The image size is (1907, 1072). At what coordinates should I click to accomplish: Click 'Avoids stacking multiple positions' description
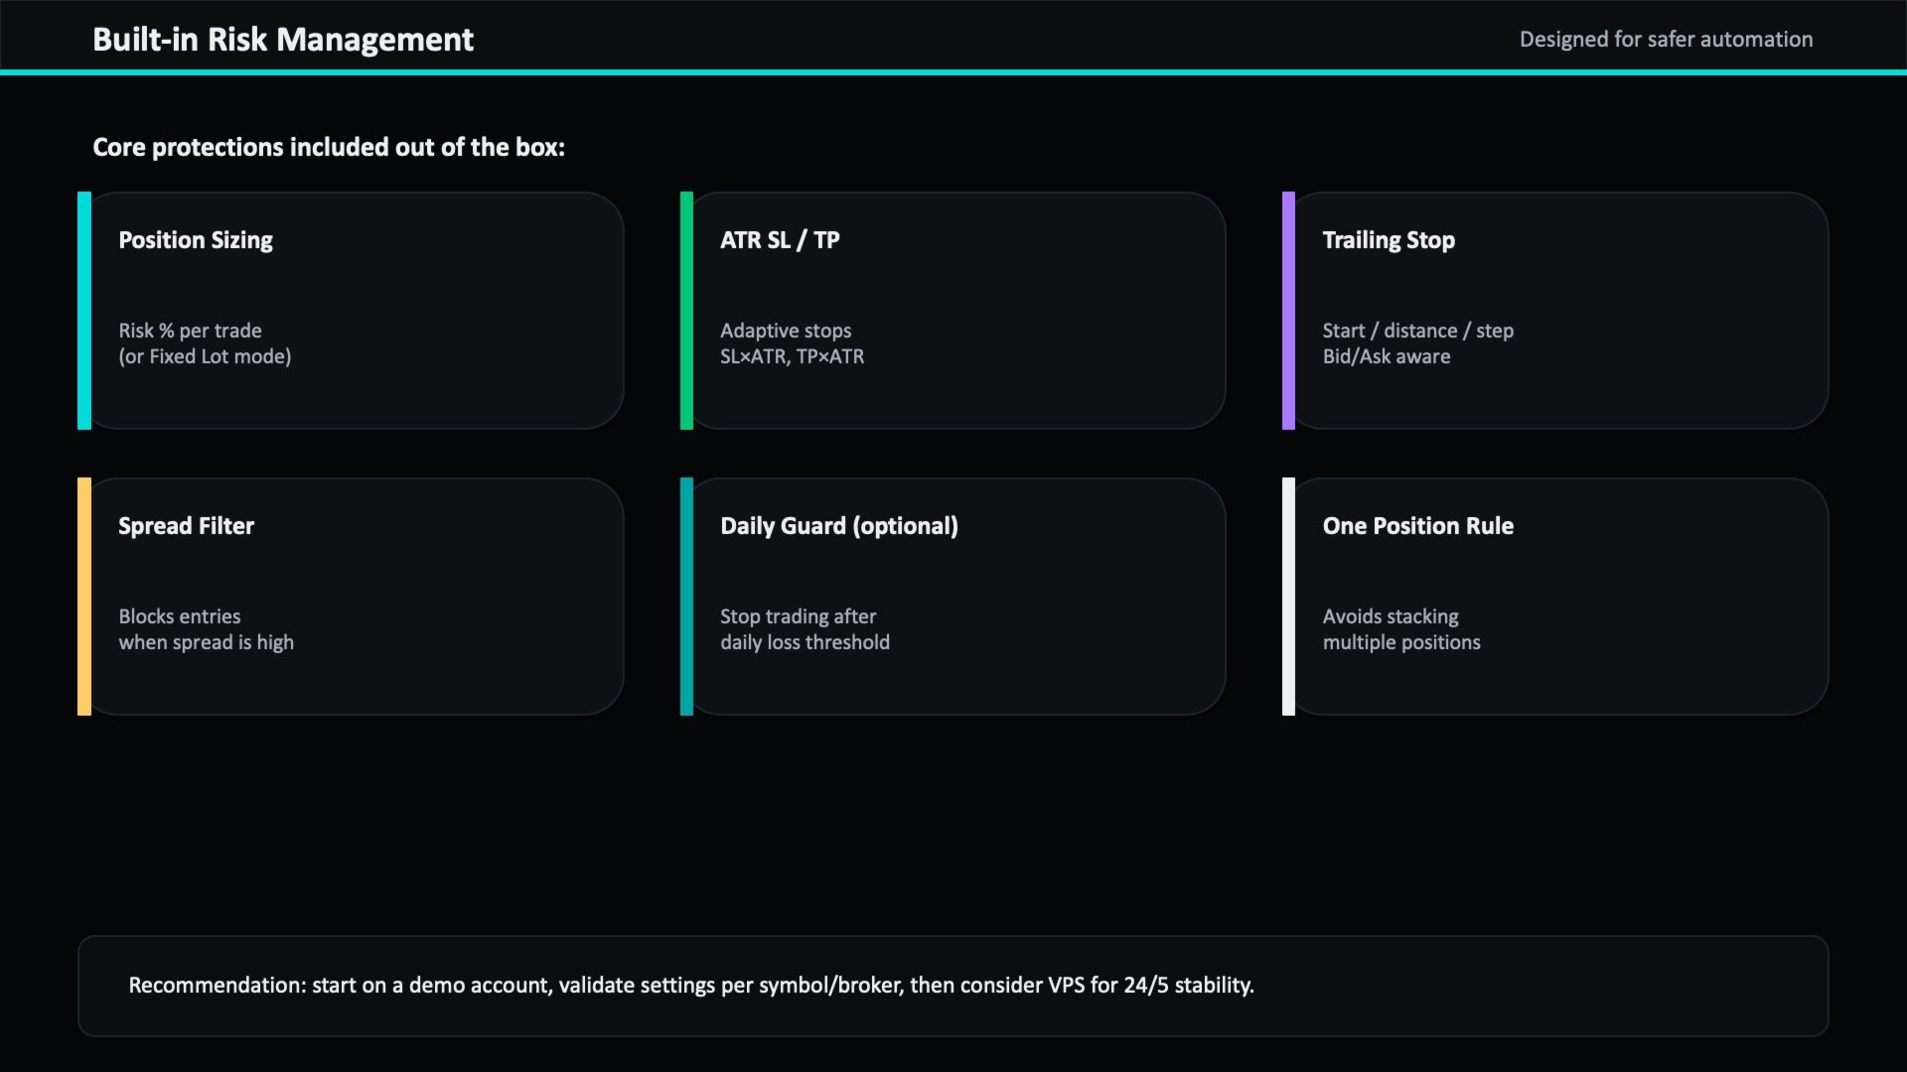(1400, 629)
